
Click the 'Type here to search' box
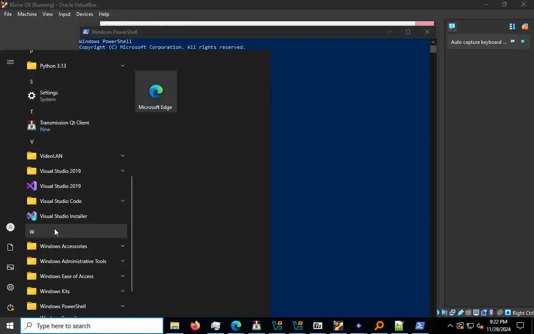92,326
